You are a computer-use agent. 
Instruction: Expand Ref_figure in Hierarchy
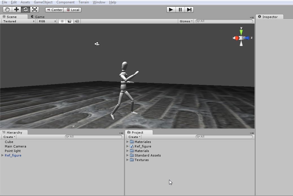pos(3,155)
